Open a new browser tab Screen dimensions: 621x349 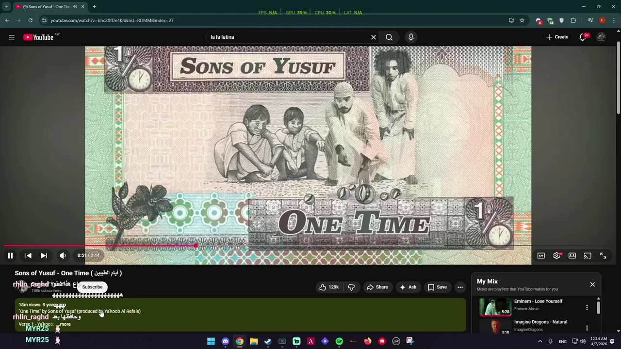[94, 7]
